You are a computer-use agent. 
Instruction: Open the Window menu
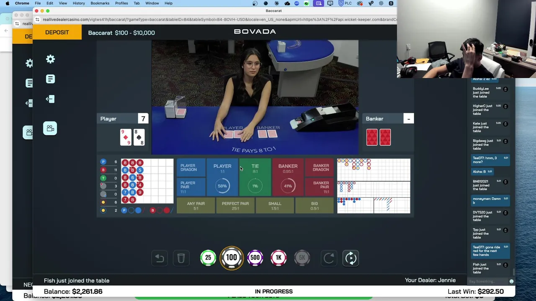pyautogui.click(x=152, y=3)
